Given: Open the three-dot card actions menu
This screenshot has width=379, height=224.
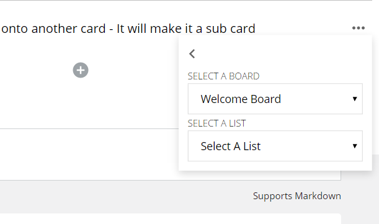Looking at the screenshot, I should (x=359, y=28).
